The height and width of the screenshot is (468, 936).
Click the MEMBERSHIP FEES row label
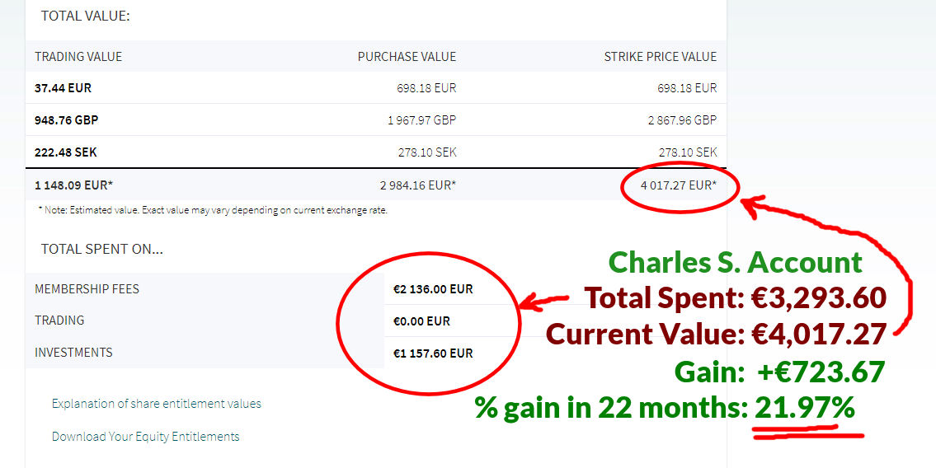click(x=87, y=289)
